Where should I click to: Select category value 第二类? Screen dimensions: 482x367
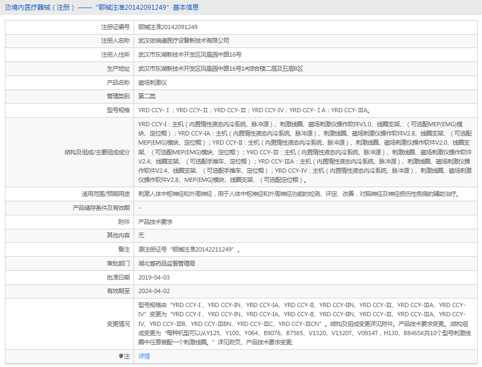pos(146,96)
